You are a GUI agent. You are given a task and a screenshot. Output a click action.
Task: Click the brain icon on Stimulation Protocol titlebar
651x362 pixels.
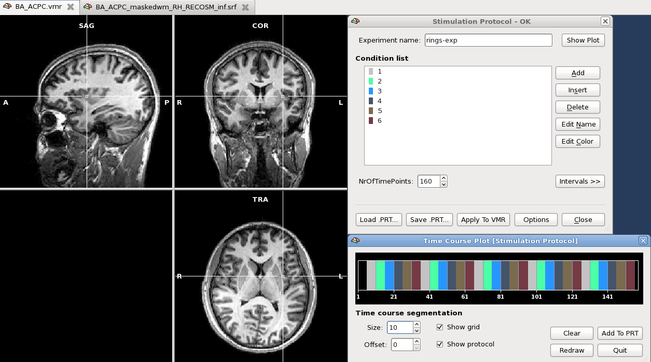pos(356,21)
